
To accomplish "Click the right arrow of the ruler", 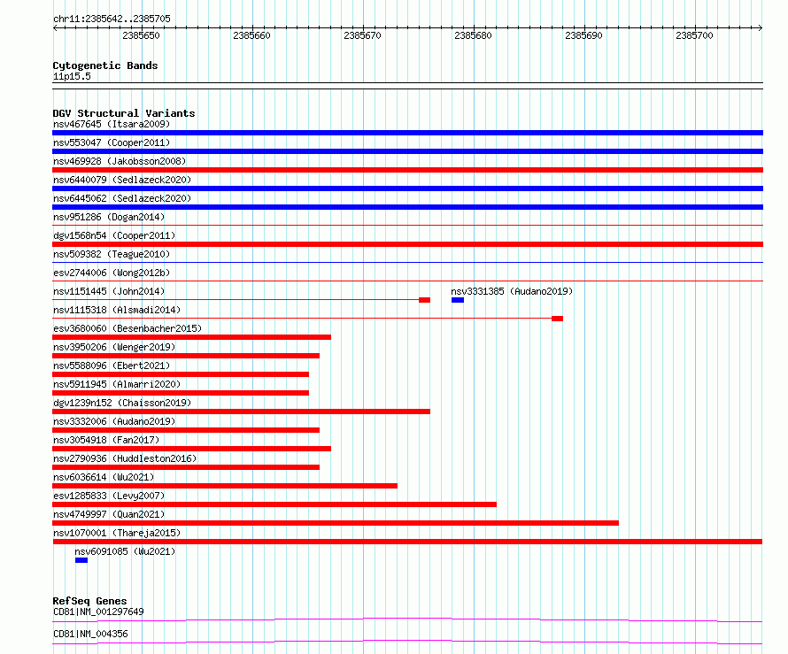I will 761,28.
